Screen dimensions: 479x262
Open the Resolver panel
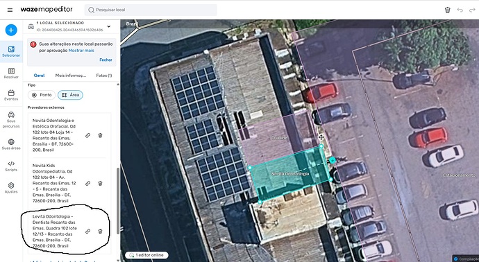coord(11,73)
